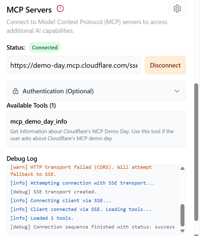Image resolution: width=200 pixels, height=236 pixels.
Task: Open settings with the gear icon
Action: [x=177, y=9]
